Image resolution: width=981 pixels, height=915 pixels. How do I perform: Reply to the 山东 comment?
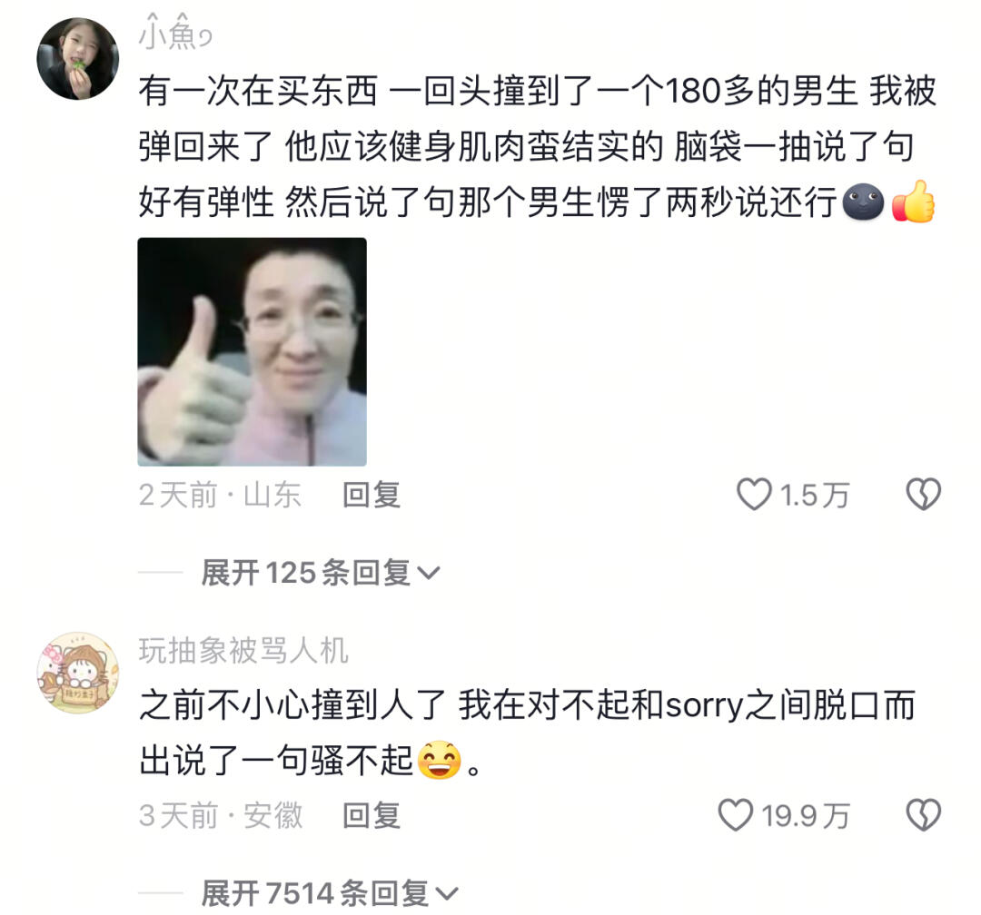point(372,495)
